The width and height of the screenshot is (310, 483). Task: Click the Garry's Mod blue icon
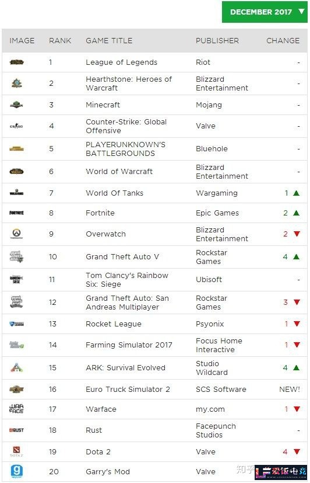pyautogui.click(x=16, y=471)
